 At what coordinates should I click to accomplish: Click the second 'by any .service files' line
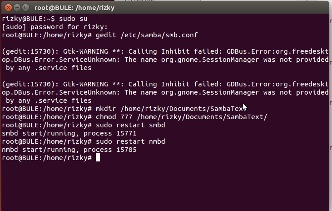[49, 100]
